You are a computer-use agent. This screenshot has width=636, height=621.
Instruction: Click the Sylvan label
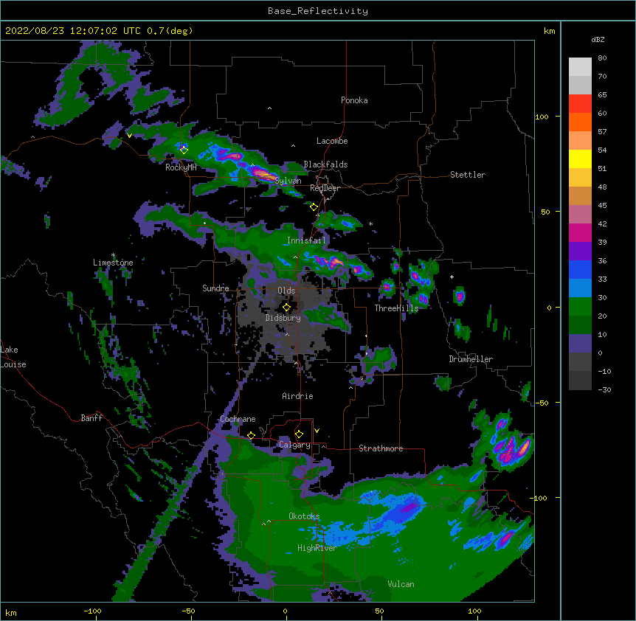point(288,181)
